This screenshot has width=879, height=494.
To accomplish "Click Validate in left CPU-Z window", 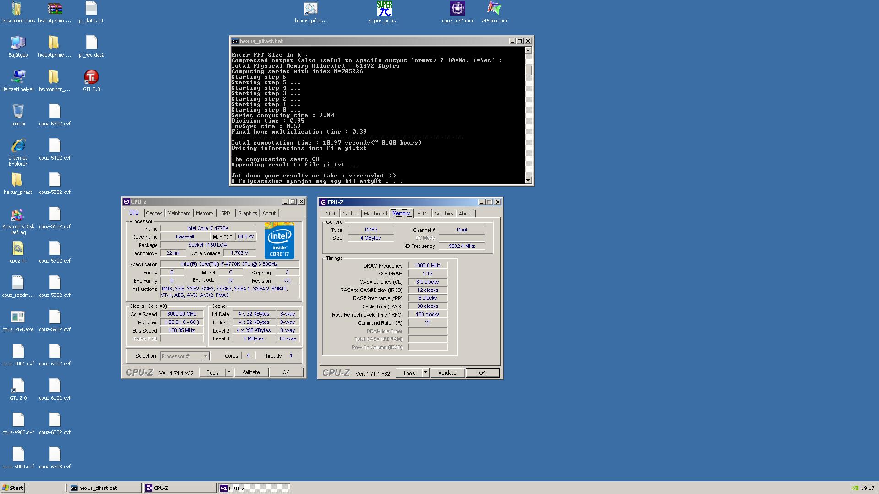I will pos(251,372).
